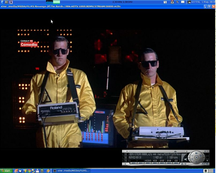216x173 pixels.
Task: Launch Thunderbird mail icon in taskbar
Action: point(20,171)
